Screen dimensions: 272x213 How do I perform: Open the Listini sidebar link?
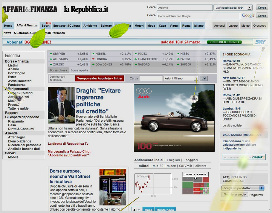point(13,65)
